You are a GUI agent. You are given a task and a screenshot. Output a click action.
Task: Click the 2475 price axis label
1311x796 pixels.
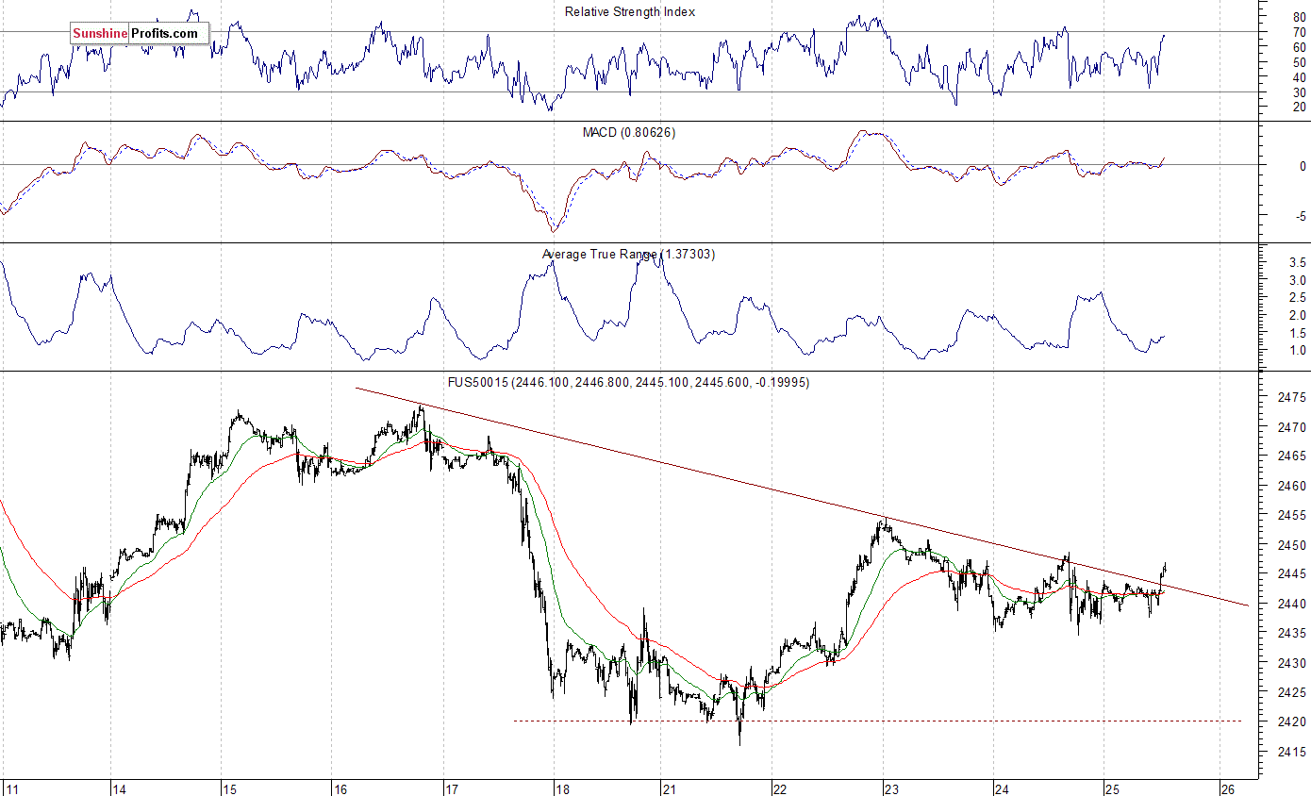(x=1292, y=398)
